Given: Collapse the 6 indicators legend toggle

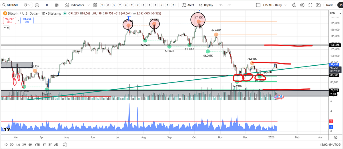Looking at the screenshot, I should point(6,28).
